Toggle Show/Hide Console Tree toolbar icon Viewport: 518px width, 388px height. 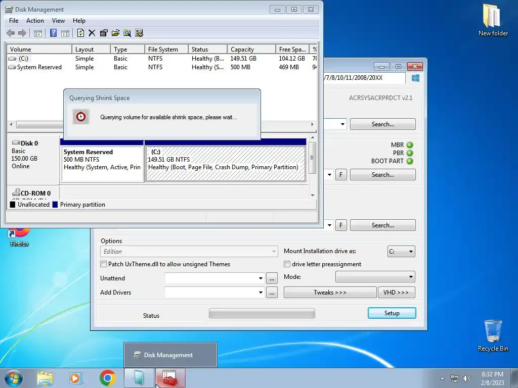pos(38,33)
